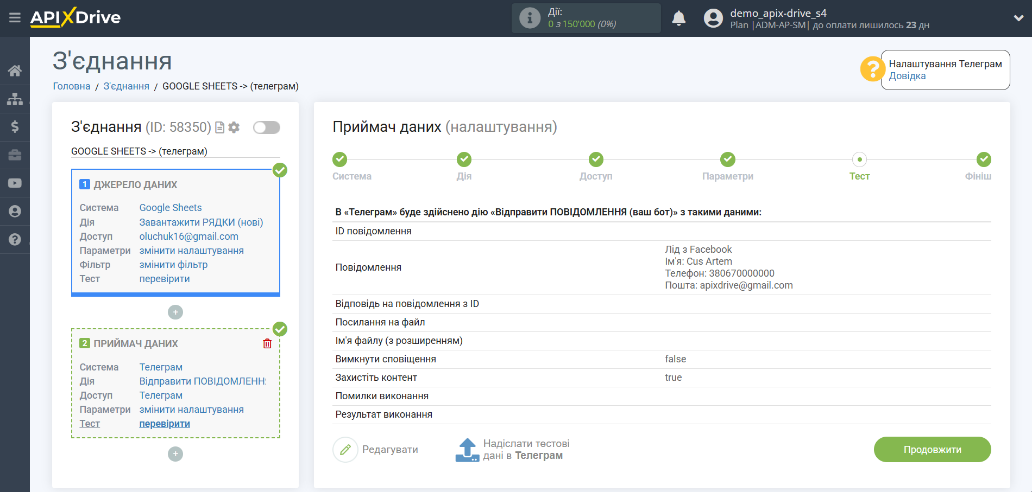Click the Редагувати edit button

(x=376, y=450)
